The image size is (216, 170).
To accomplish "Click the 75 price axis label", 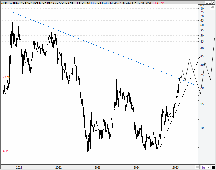I will pyautogui.click(x=202, y=12).
